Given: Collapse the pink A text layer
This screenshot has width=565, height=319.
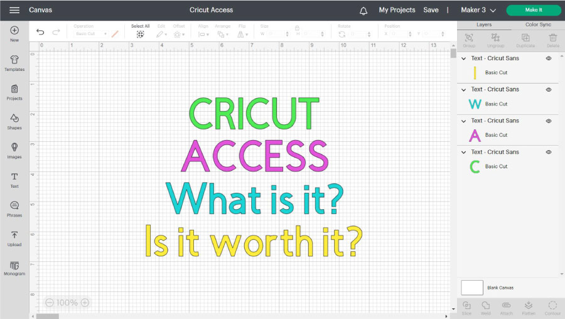Looking at the screenshot, I should 464,121.
